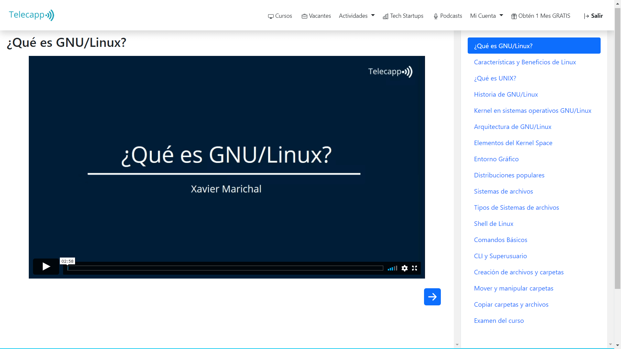This screenshot has width=621, height=349.
Task: Toggle video playback with the play button
Action: point(46,267)
